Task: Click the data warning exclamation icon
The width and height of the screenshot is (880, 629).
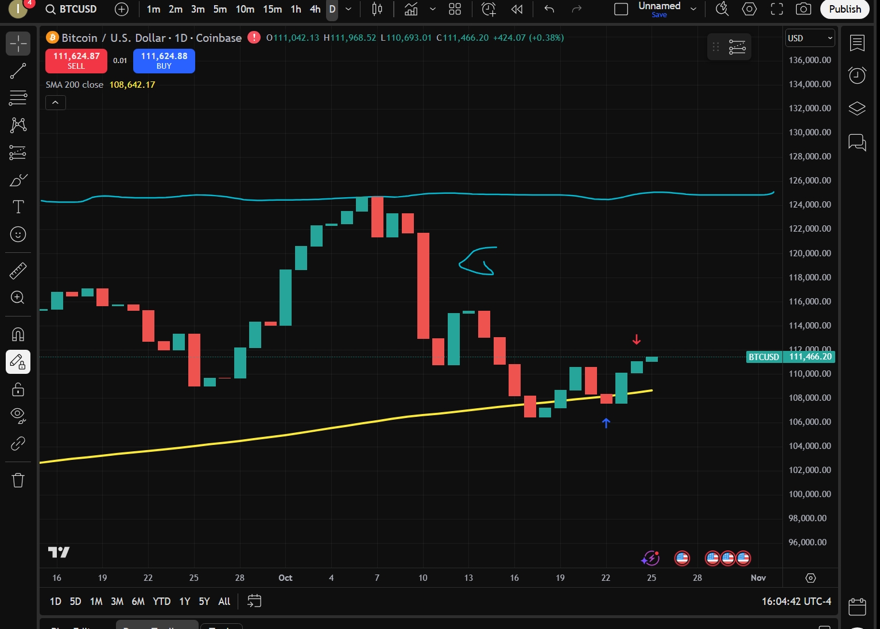Action: pos(254,38)
